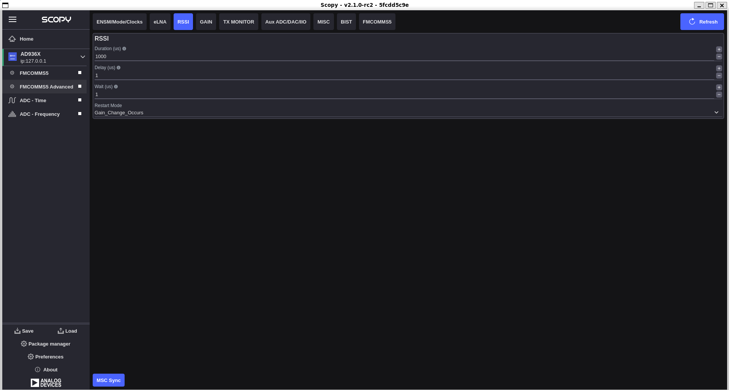
Task: Open the Aux ADC/DAC/IIO tab
Action: click(286, 22)
